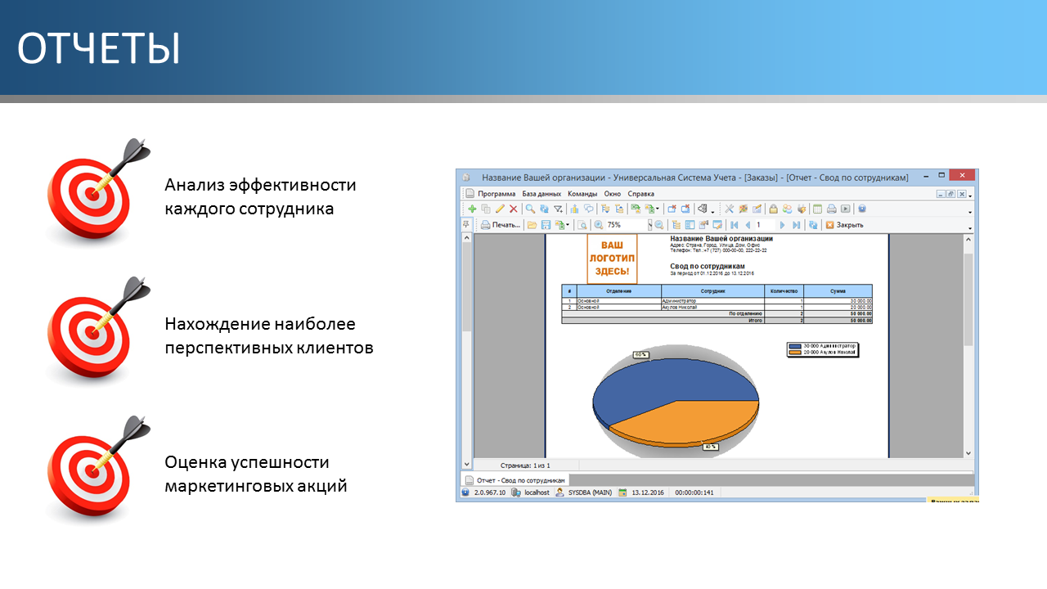This screenshot has width=1047, height=589.
Task: Click the red X Delete icon
Action: click(513, 209)
